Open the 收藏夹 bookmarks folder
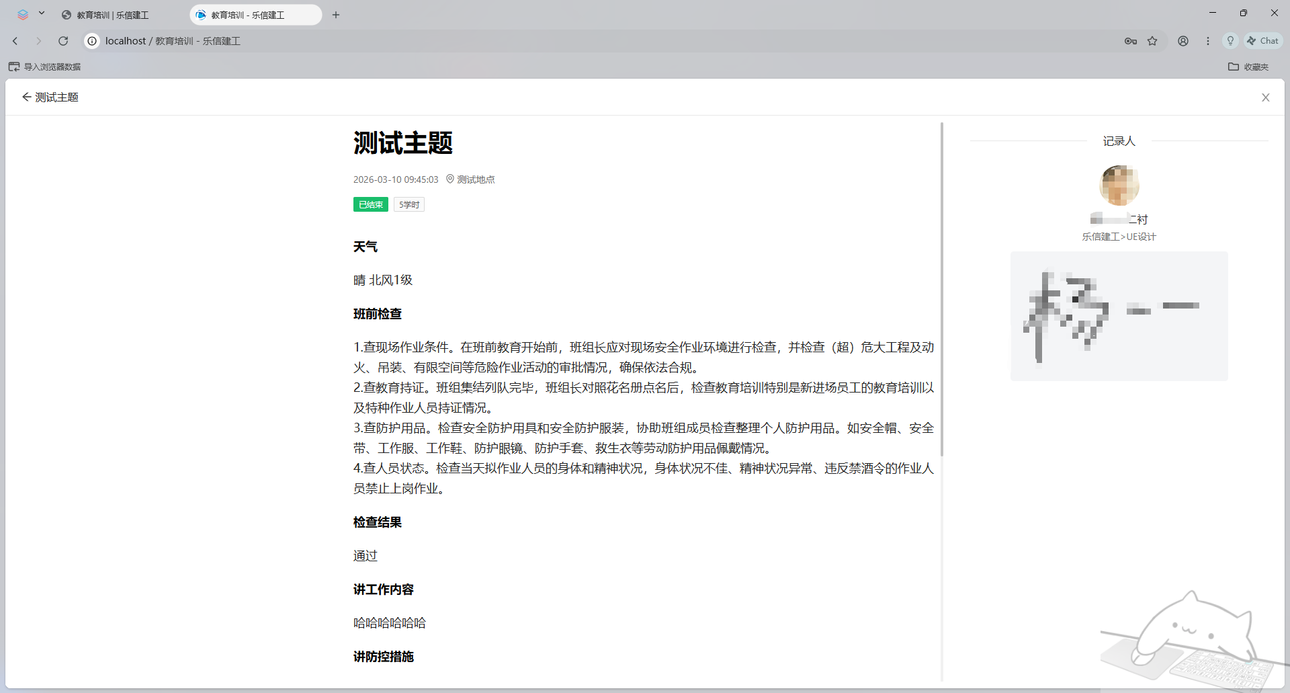The width and height of the screenshot is (1290, 693). tap(1248, 67)
